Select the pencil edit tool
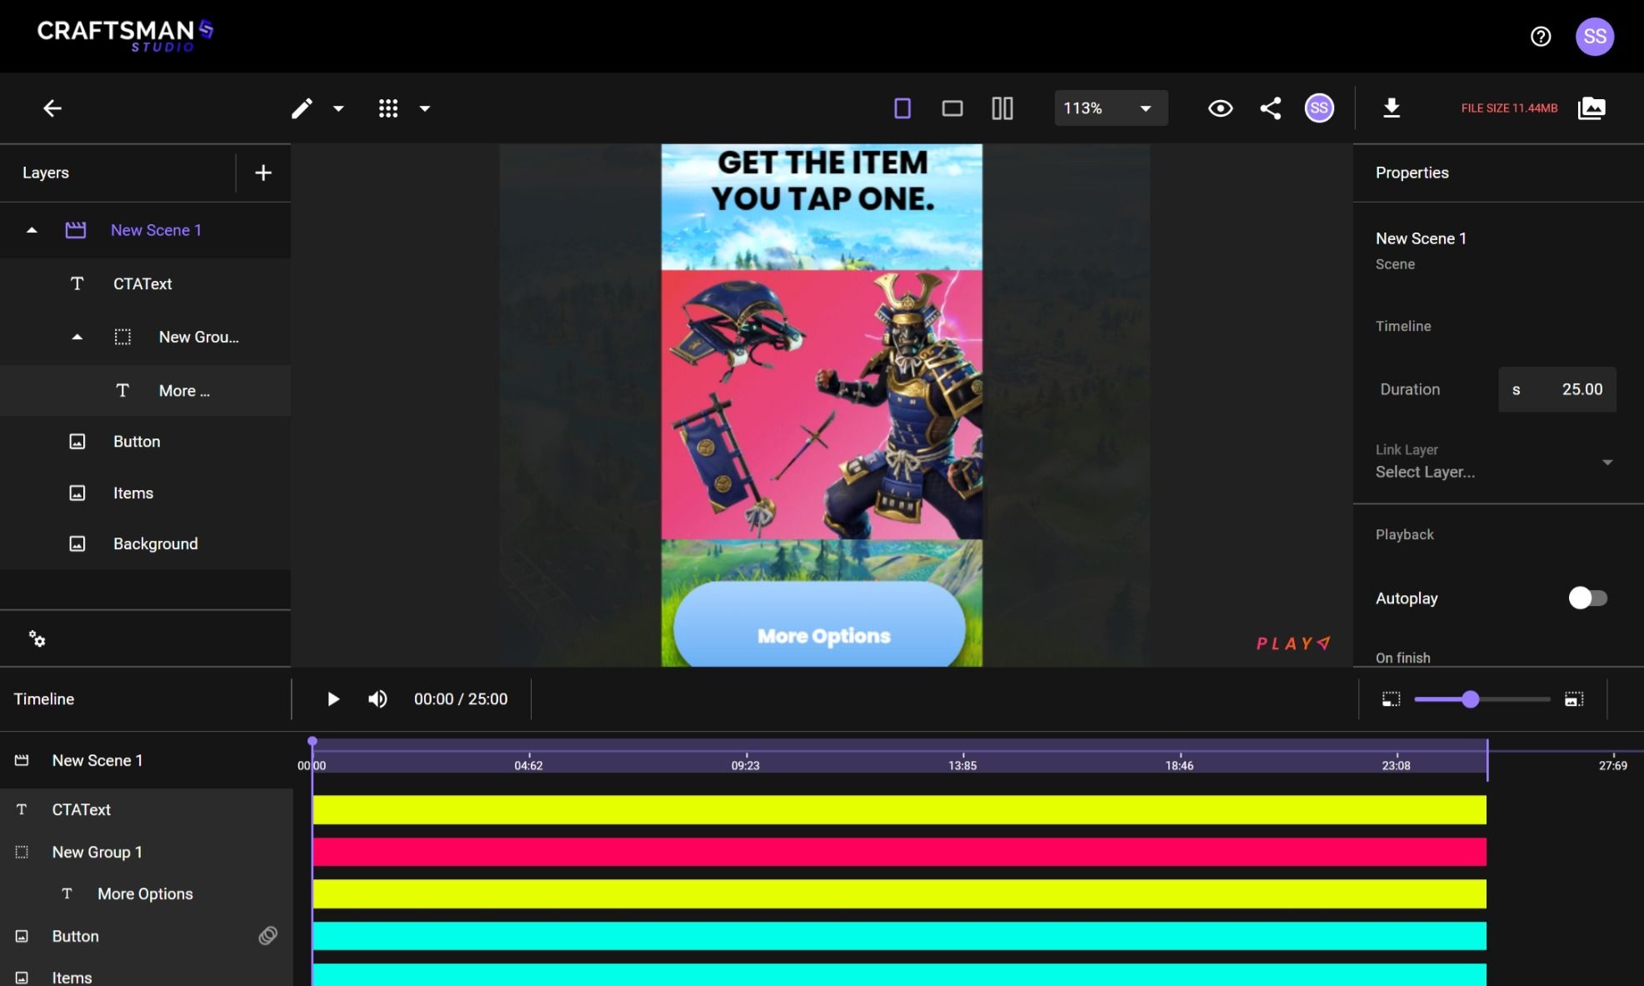This screenshot has height=986, width=1644. [x=302, y=108]
